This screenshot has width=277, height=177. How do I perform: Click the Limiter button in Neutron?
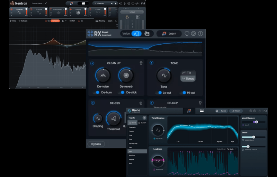tap(132, 12)
